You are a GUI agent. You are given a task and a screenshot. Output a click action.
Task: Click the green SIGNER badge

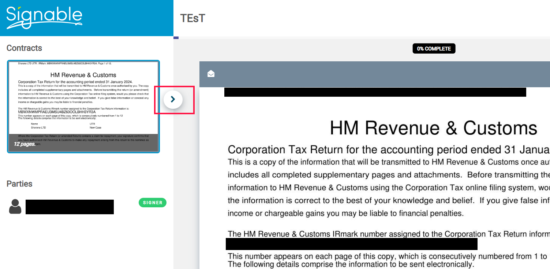pyautogui.click(x=152, y=203)
